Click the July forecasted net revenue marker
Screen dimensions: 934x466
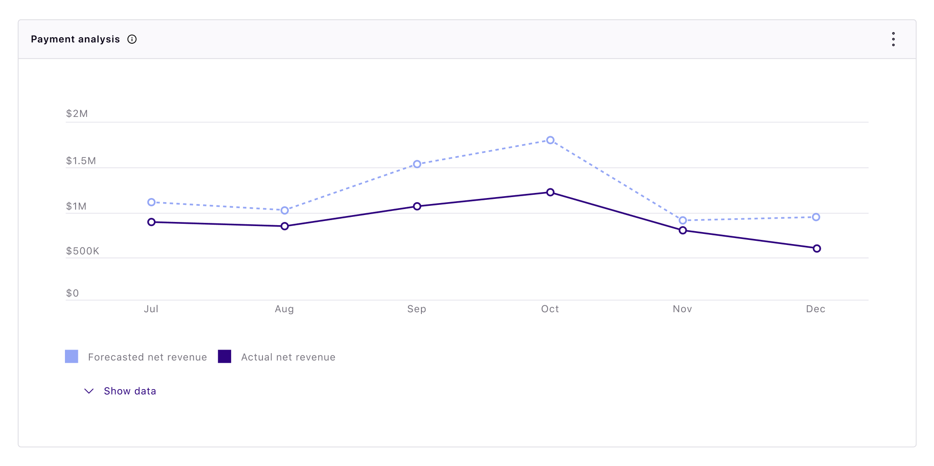(x=151, y=202)
